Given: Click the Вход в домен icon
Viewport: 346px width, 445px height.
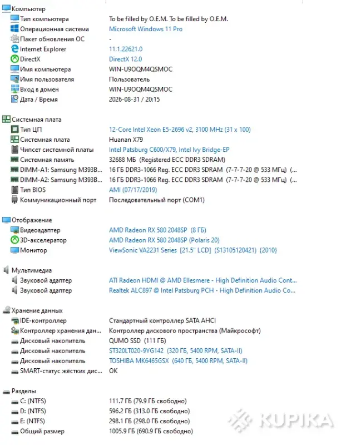Looking at the screenshot, I should [14, 89].
